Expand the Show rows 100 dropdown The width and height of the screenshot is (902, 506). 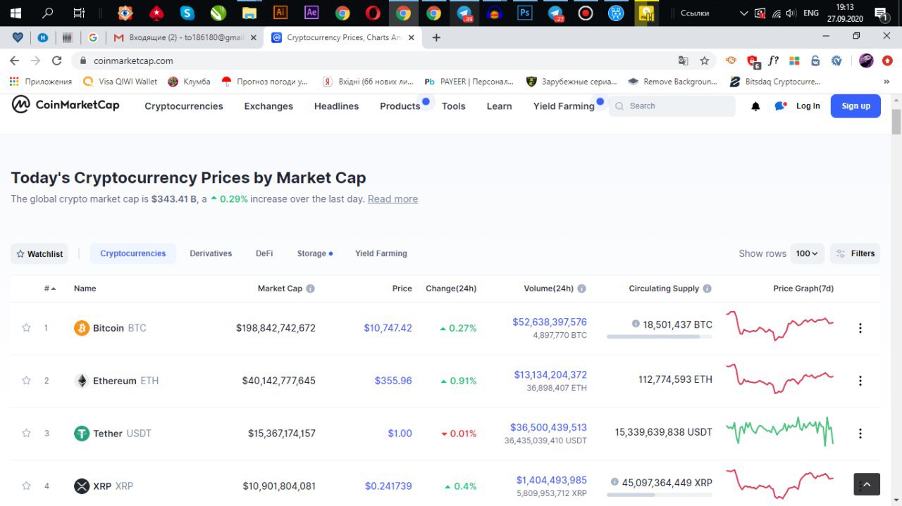pos(807,253)
